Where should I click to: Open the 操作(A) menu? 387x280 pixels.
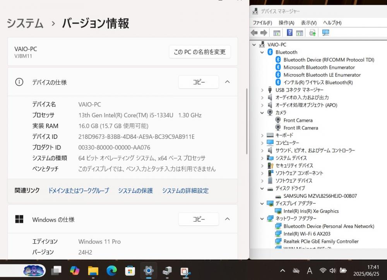[286, 23]
